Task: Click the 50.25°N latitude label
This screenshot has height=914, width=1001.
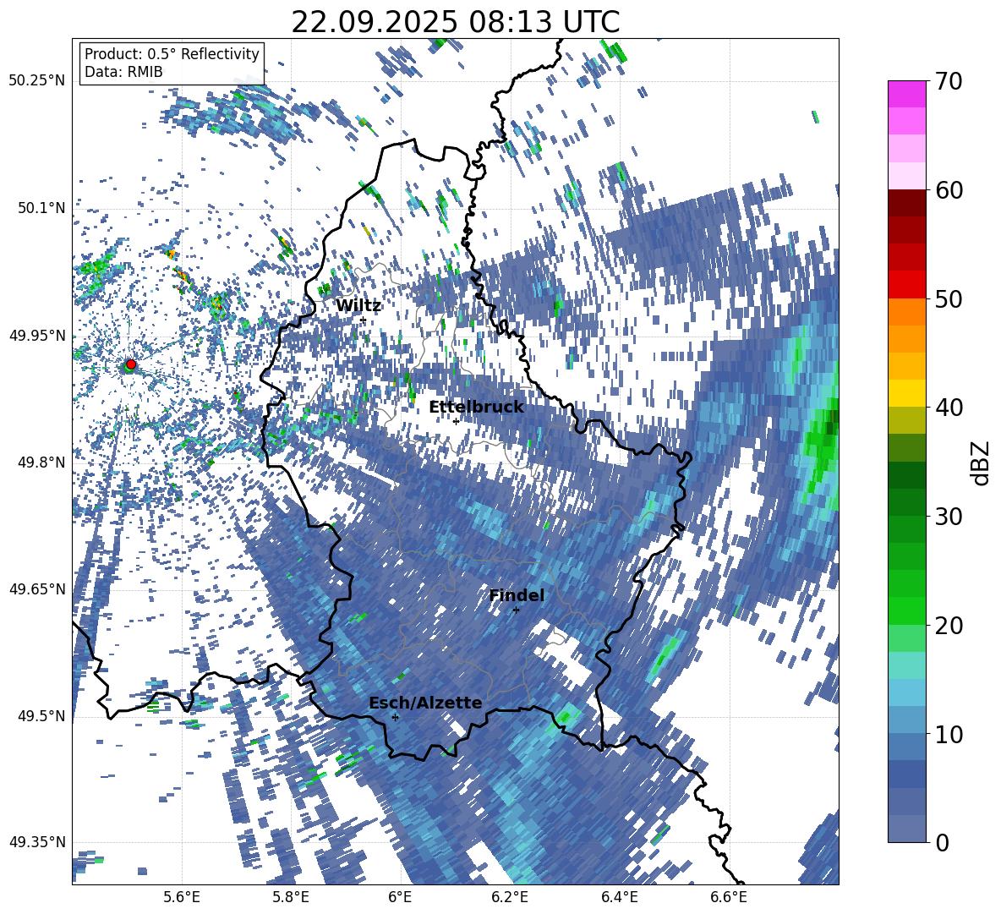Action: pos(37,81)
